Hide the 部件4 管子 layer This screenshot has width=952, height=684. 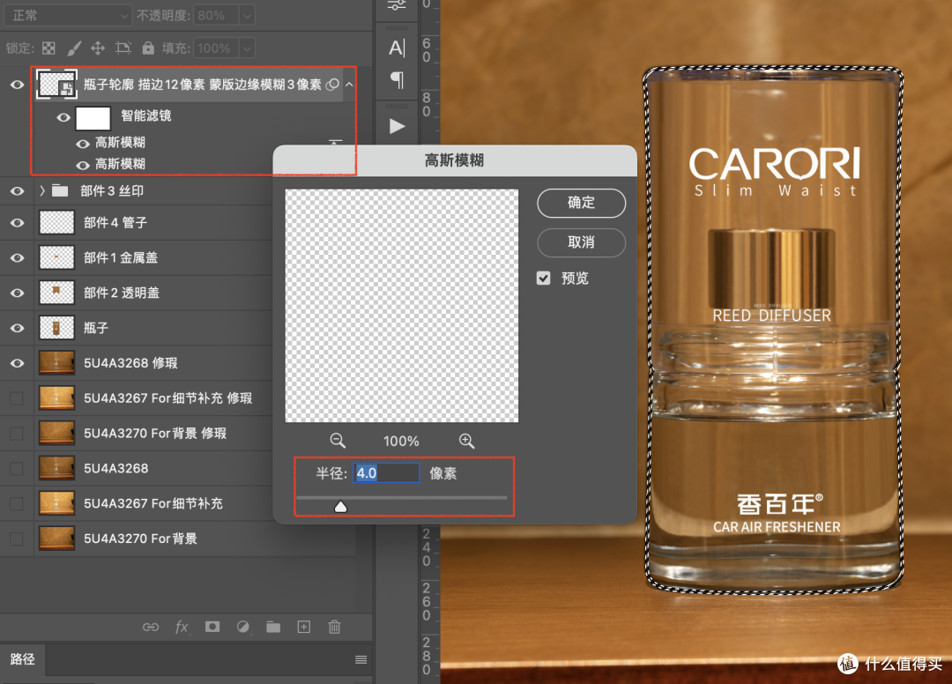tap(17, 223)
